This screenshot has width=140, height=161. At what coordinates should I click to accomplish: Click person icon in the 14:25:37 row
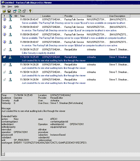coord(10,50)
